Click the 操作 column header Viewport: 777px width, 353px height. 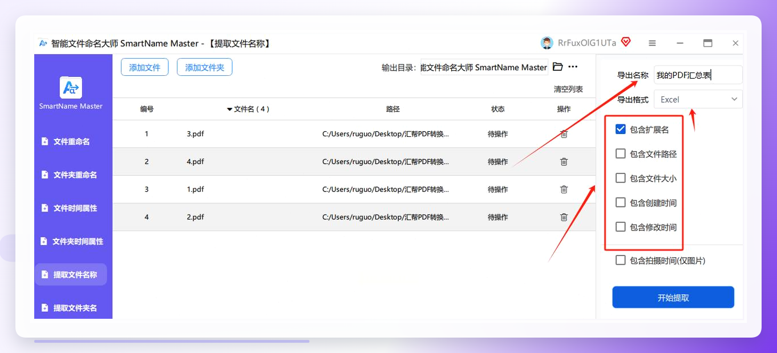click(x=564, y=109)
